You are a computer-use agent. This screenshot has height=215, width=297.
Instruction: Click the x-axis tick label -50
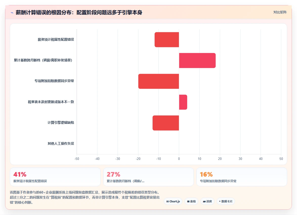point(77,159)
